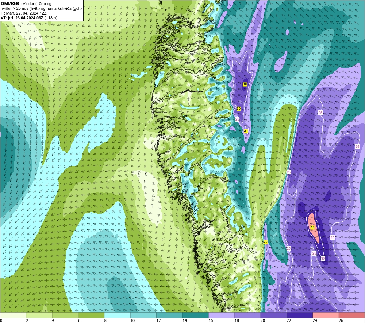Click the DMI/IGB title text
The image size is (365, 323).
click(x=10, y=4)
